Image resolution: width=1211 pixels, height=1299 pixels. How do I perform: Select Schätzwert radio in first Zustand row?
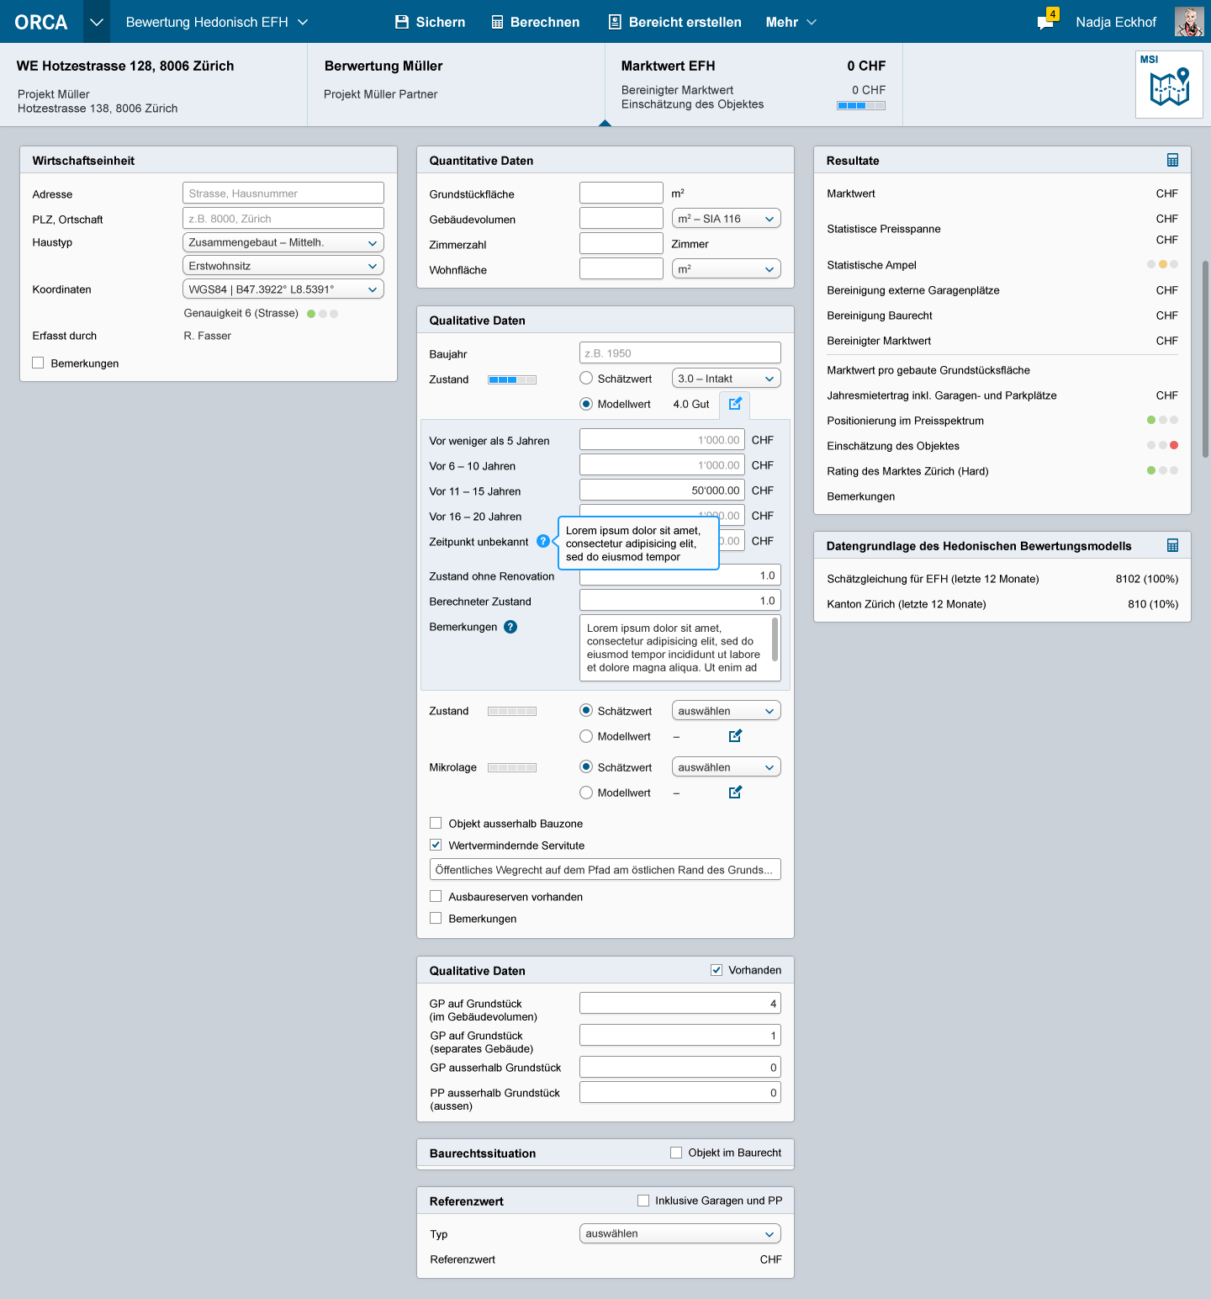(x=586, y=378)
